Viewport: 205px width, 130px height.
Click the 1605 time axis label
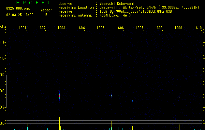tap(100, 28)
